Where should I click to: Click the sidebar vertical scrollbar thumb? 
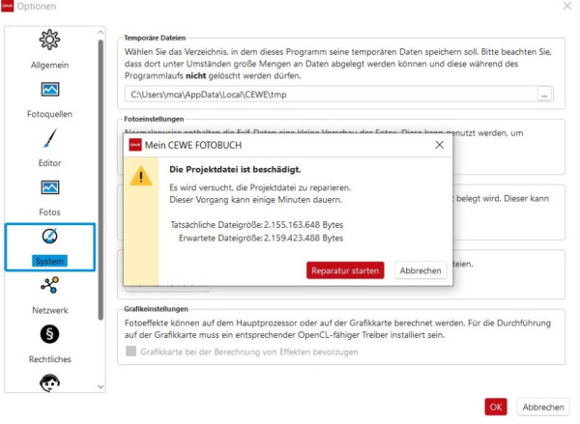(x=101, y=180)
